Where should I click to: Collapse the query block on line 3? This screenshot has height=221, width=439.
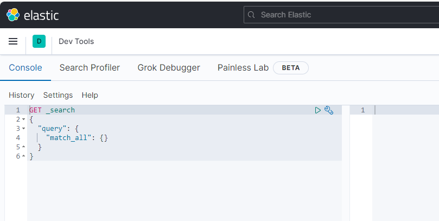[24, 129]
